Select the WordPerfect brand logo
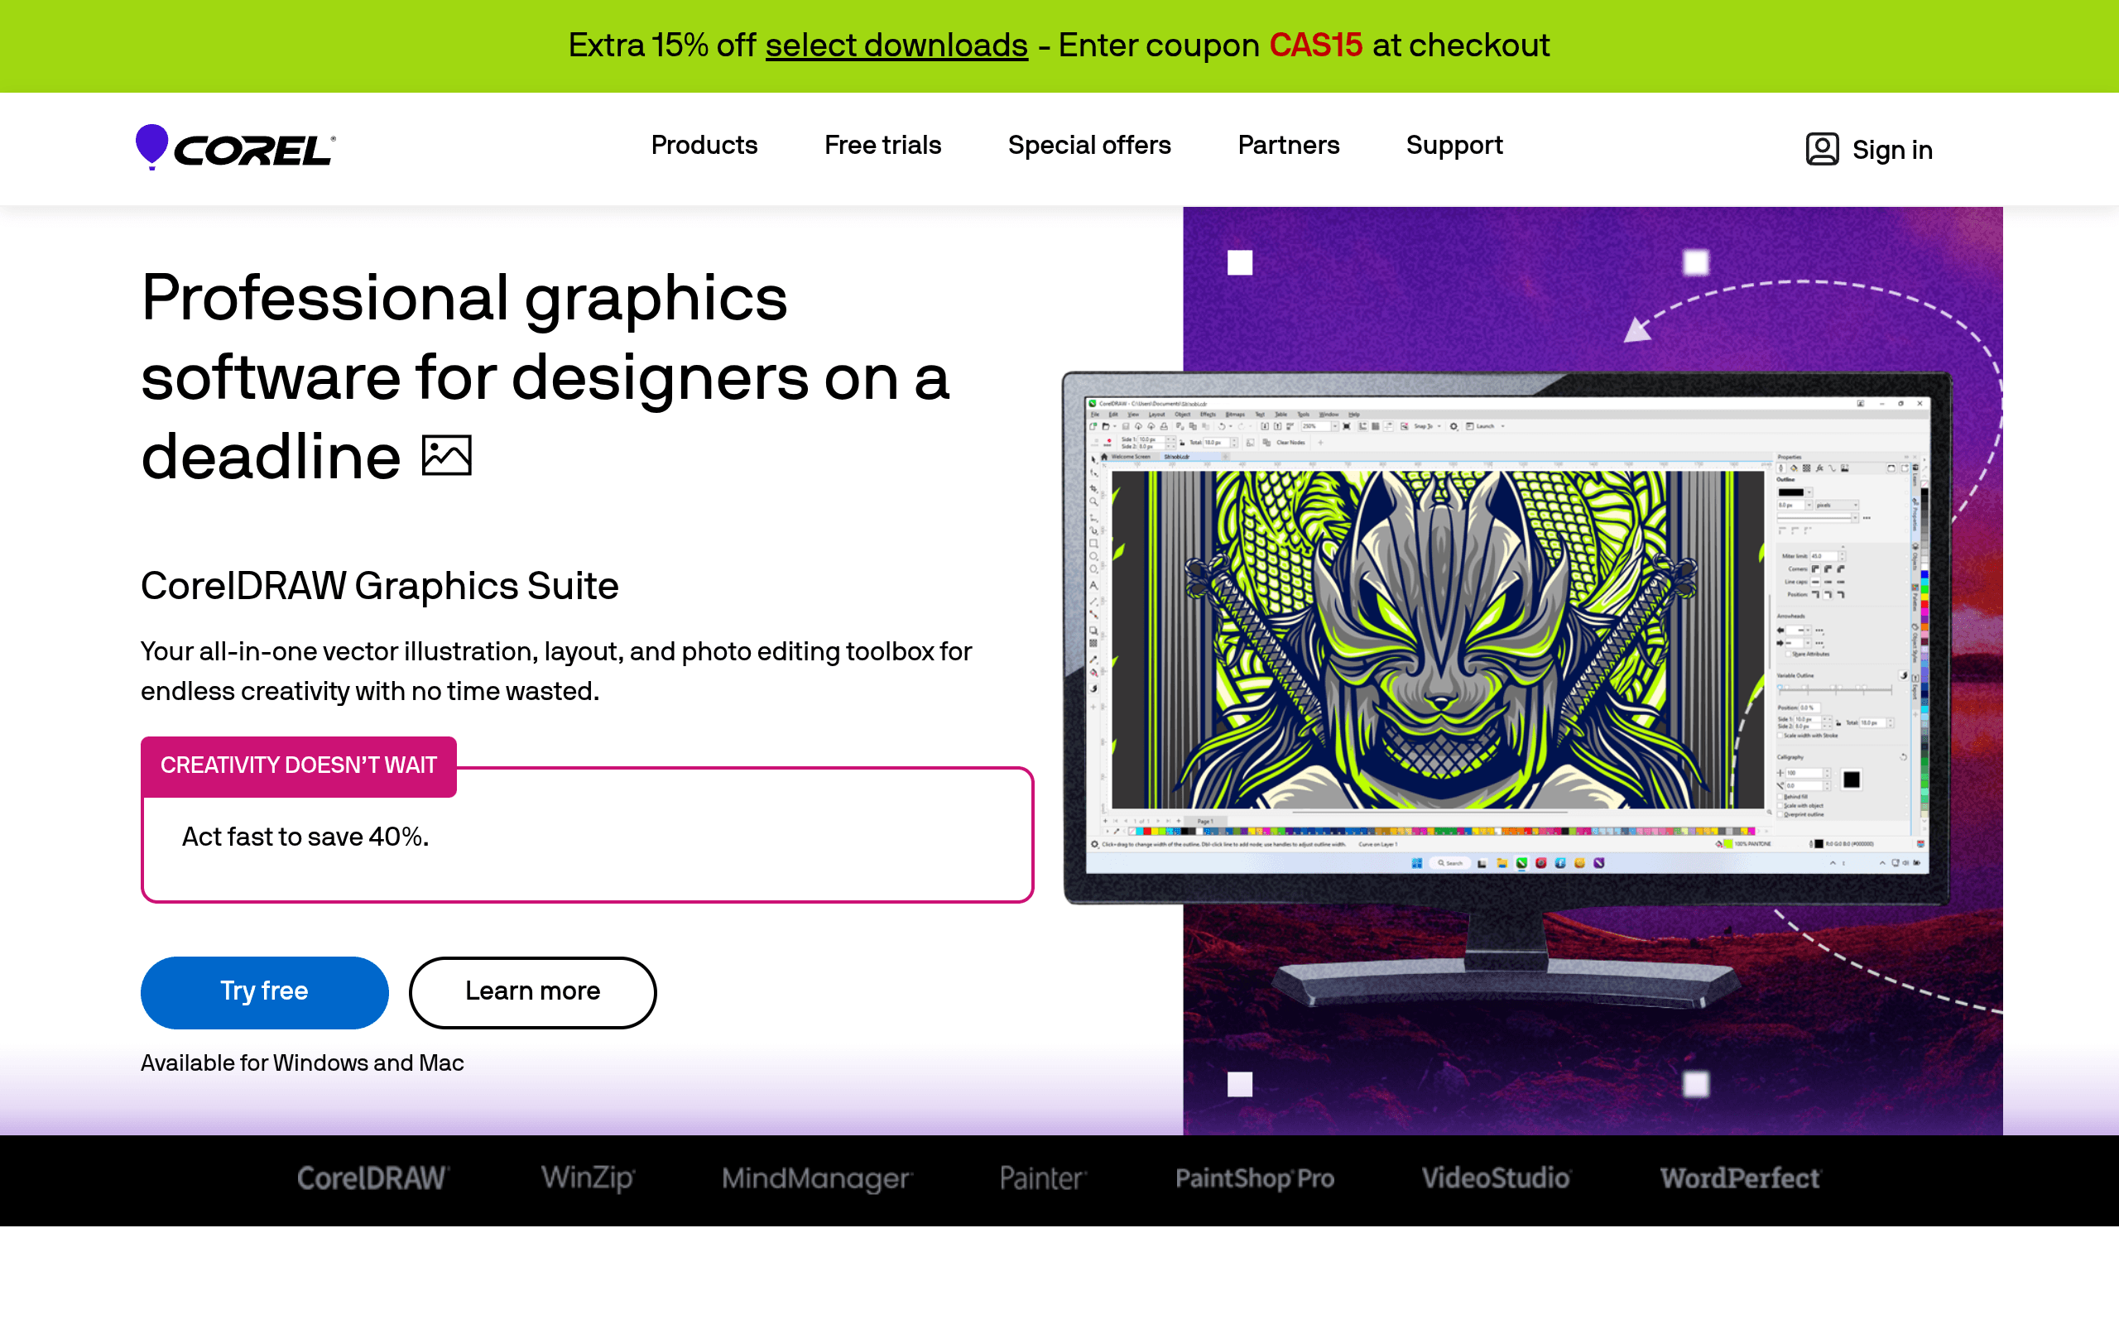Image resolution: width=2119 pixels, height=1324 pixels. pos(1741,1178)
